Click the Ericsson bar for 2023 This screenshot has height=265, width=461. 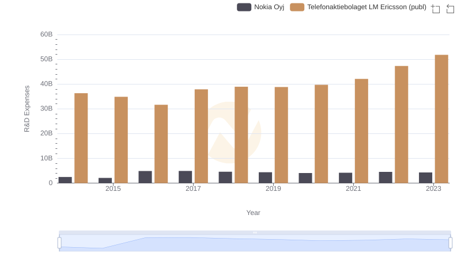(441, 119)
